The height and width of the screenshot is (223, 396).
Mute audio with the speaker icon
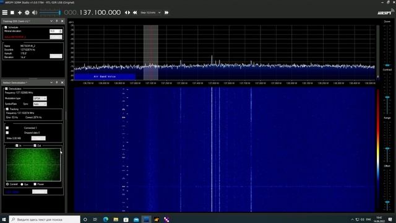tap(35, 12)
